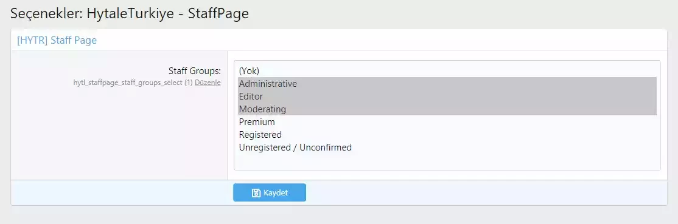Open the [HYTR] Staff Page header link
This screenshot has width=678, height=224.
57,41
